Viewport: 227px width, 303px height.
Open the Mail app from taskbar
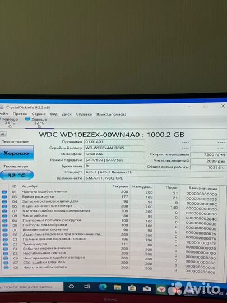tap(147, 288)
